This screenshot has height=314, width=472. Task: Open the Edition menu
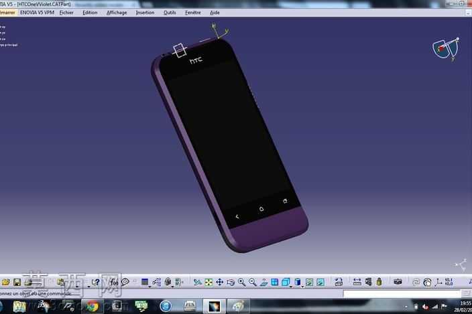pyautogui.click(x=90, y=13)
